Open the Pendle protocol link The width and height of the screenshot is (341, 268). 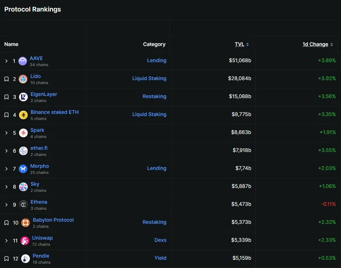click(x=41, y=256)
